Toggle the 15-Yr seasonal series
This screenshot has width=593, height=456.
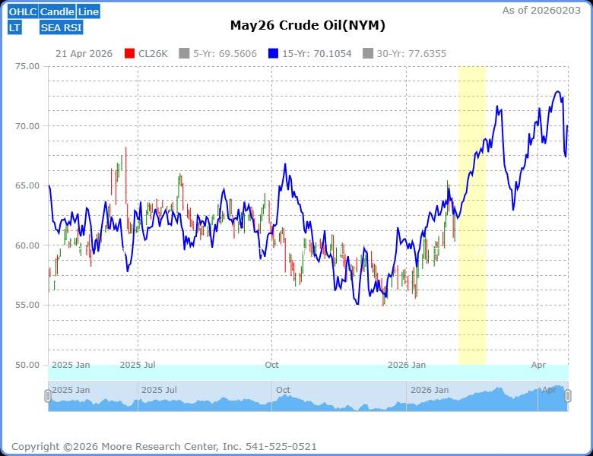point(309,54)
